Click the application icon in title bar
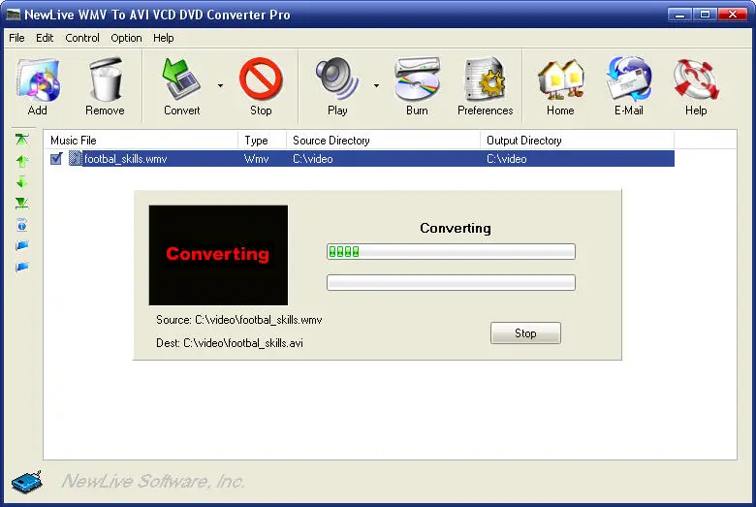Screen dimensions: 756x507 click(x=13, y=15)
